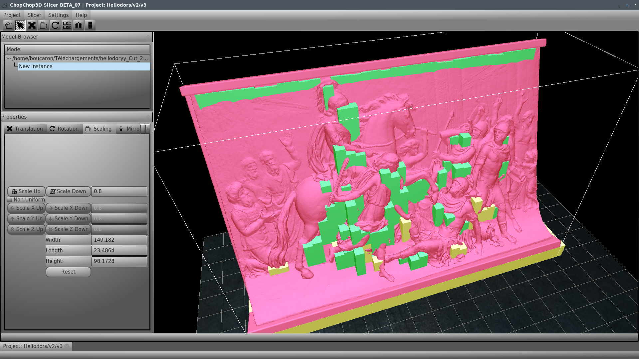Enable the Non Uniform scaling checkbox

tap(10, 200)
